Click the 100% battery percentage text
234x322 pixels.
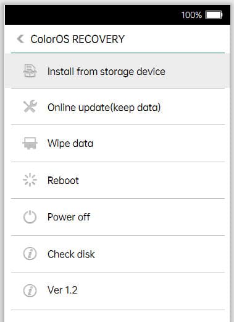click(191, 15)
